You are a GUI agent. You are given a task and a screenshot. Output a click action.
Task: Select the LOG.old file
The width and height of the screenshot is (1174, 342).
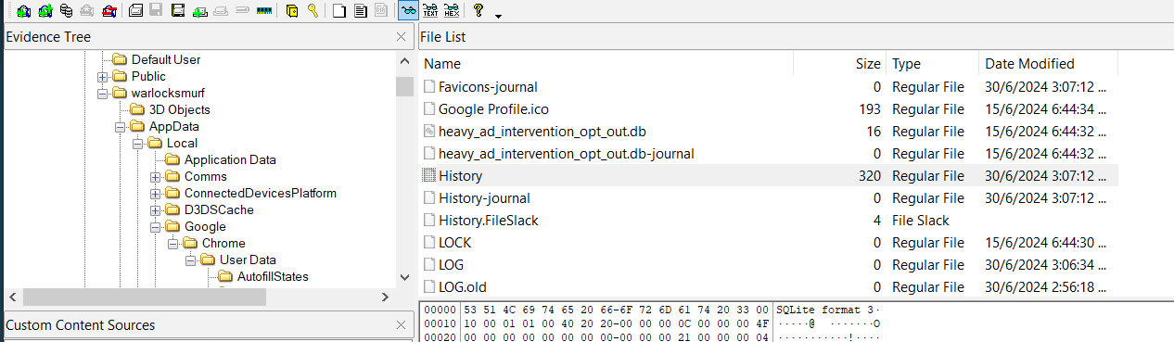click(x=463, y=287)
